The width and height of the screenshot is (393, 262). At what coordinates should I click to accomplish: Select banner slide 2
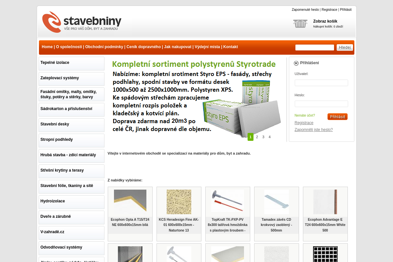tap(257, 137)
